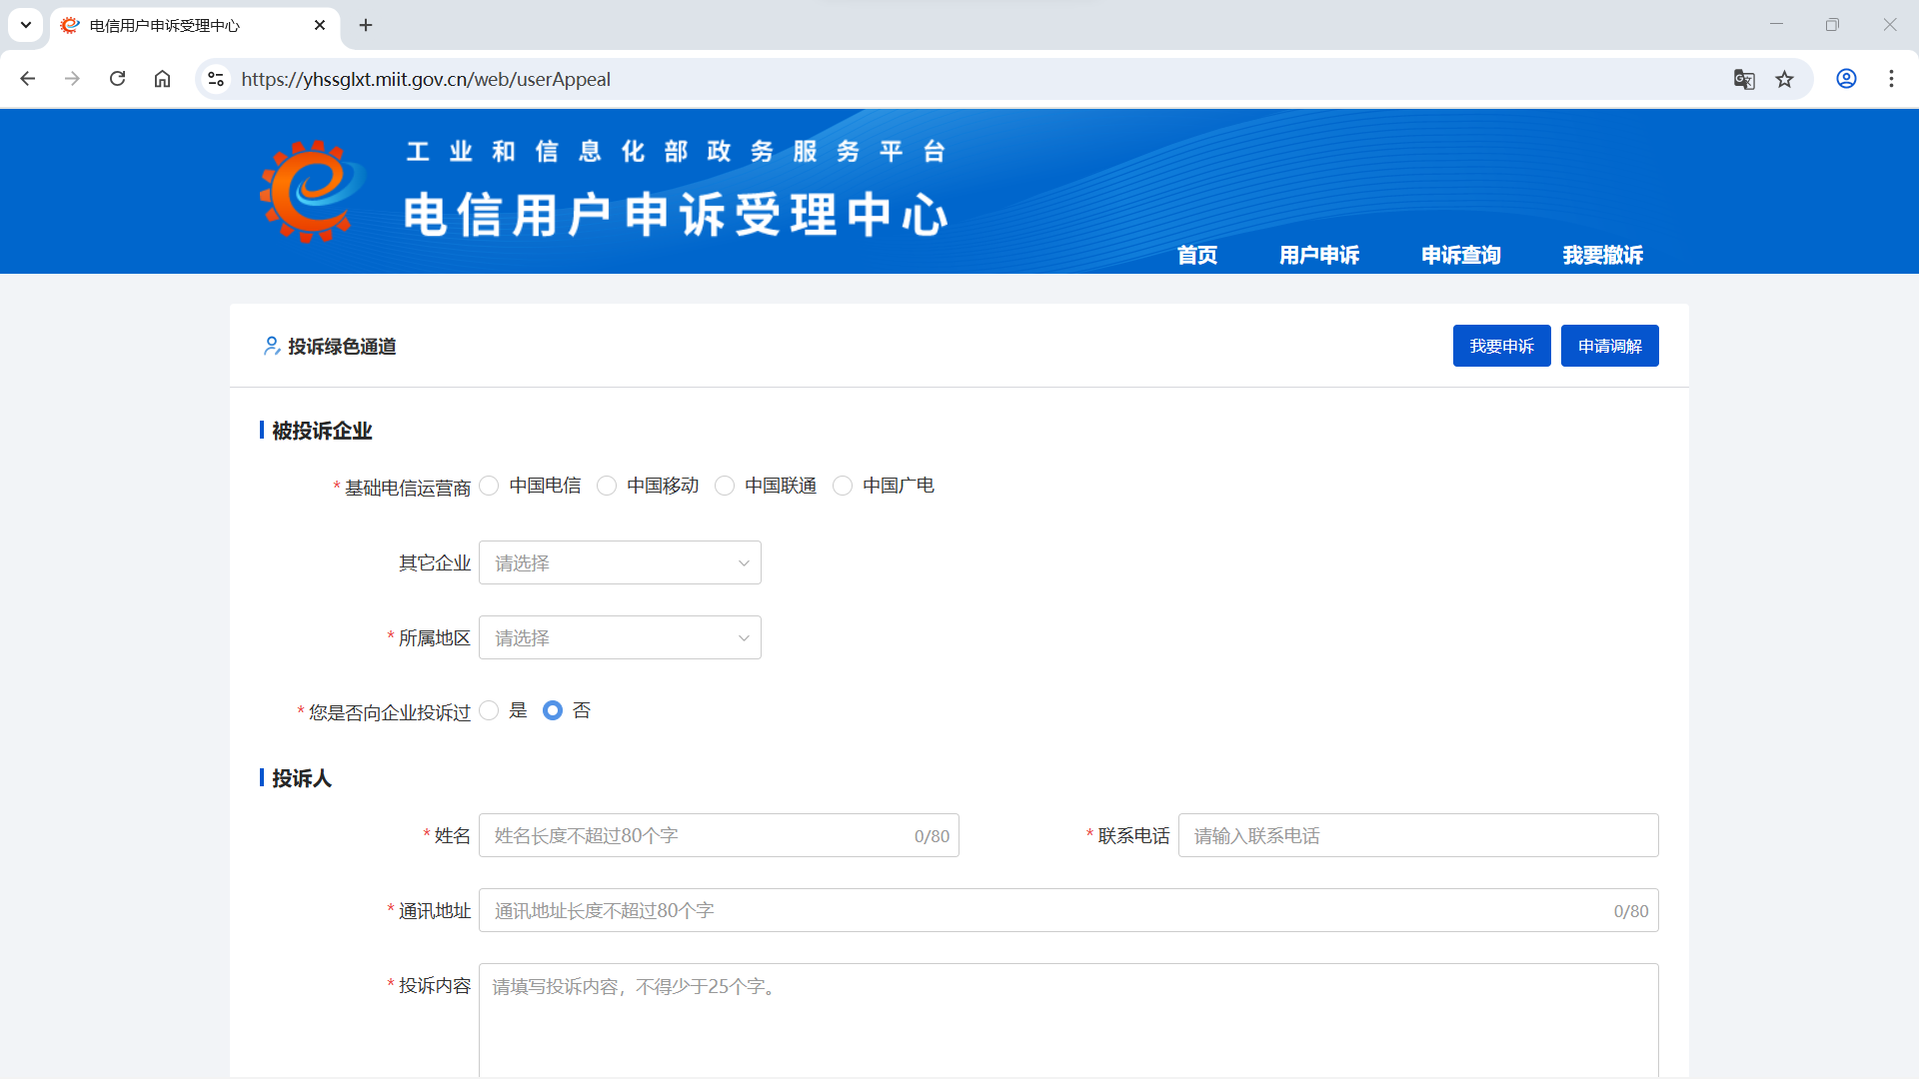The height and width of the screenshot is (1079, 1919).
Task: Open the tab search dropdown arrow
Action: click(x=26, y=25)
